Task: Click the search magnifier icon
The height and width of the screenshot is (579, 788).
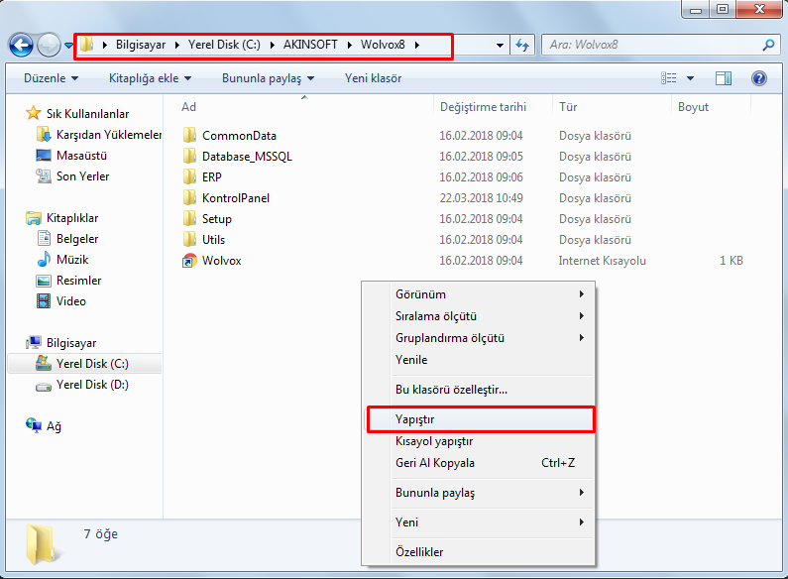Action: (x=768, y=46)
